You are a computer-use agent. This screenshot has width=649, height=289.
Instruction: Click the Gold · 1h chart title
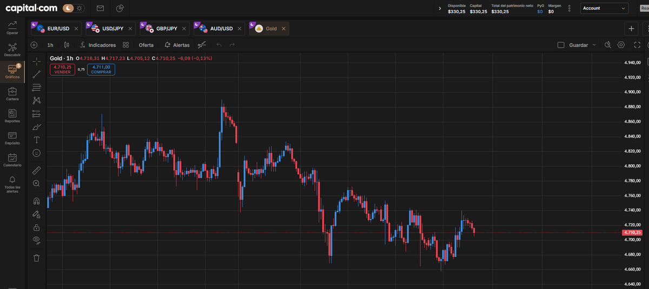click(61, 58)
